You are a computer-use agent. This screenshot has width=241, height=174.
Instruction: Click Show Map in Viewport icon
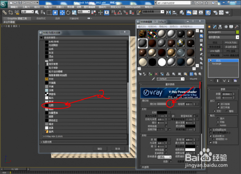click(186, 74)
